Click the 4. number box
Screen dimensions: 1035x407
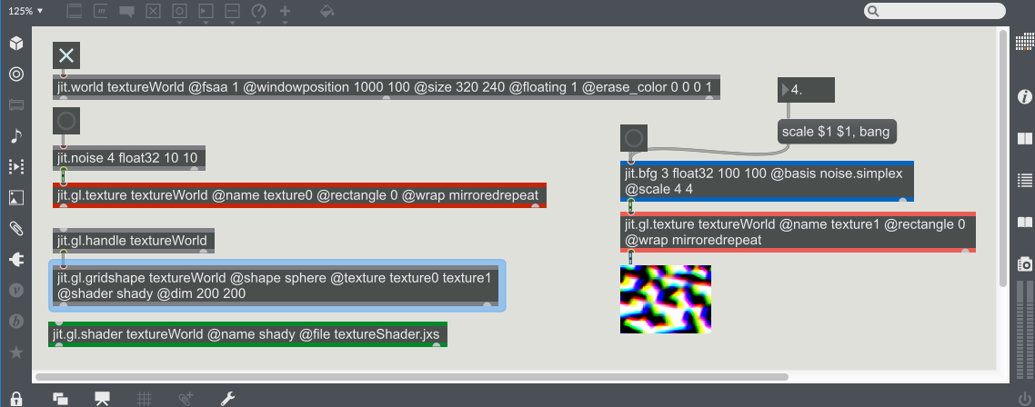click(x=807, y=90)
